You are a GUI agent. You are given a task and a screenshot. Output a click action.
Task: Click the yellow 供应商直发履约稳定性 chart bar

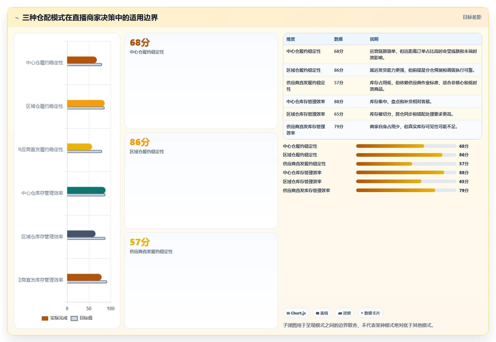point(80,147)
